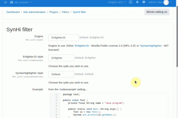This screenshot has height=118, width=178.
Task: Open the EnlighterJS style dropdown
Action: point(61,58)
